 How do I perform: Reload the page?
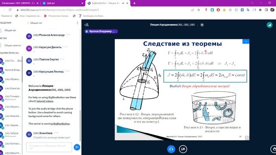coord(10,10)
